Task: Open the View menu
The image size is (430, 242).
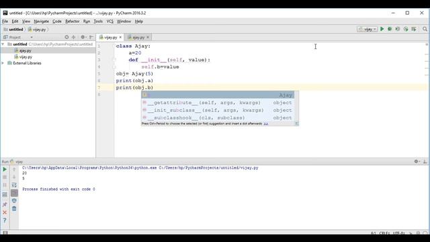Action: (x=26, y=22)
